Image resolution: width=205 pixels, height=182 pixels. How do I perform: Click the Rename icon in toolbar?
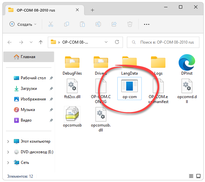pyautogui.click(x=98, y=24)
